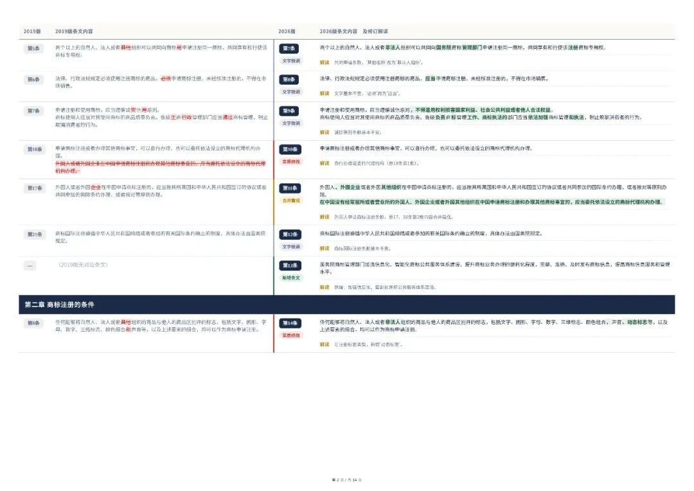This screenshot has height=491, width=694.
Task: Click the dark 第10条 badge
Action: (290, 150)
